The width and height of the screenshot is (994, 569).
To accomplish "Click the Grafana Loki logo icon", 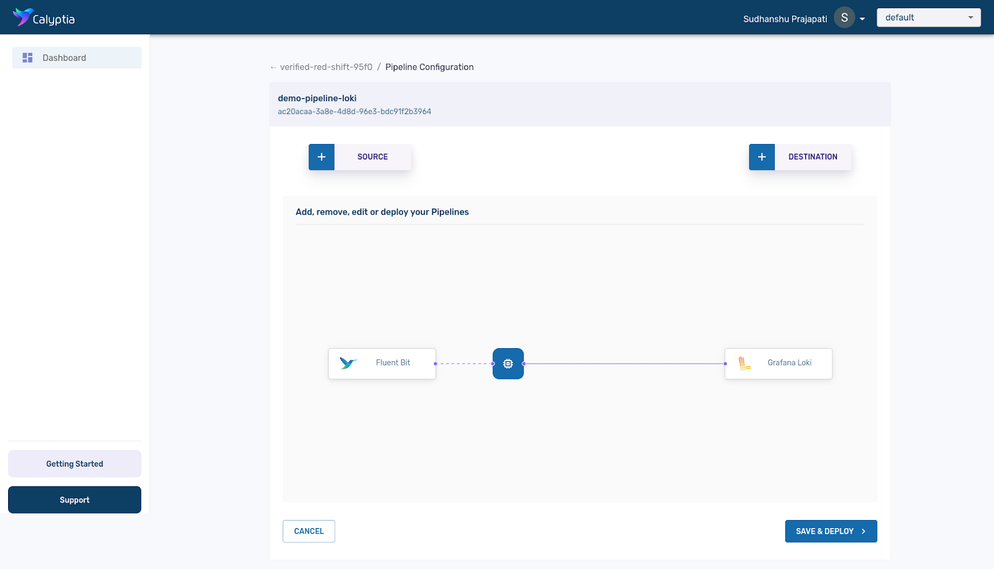I will pos(744,363).
